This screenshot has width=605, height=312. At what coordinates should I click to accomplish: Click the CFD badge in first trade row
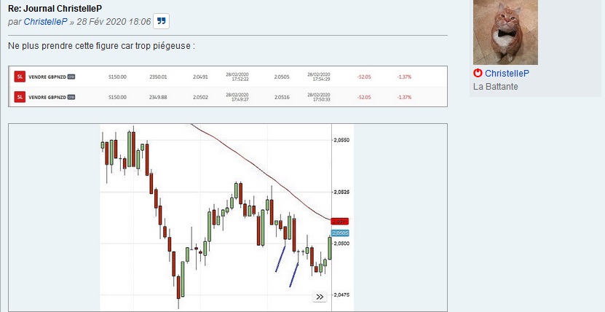tap(71, 77)
